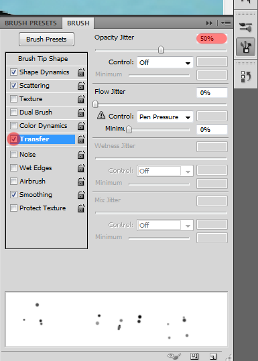Uncheck the Transfer checkbox

13,139
